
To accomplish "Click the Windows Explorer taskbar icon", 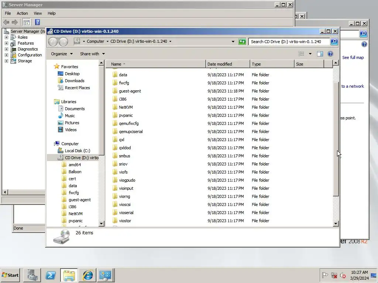I will click(x=69, y=275).
